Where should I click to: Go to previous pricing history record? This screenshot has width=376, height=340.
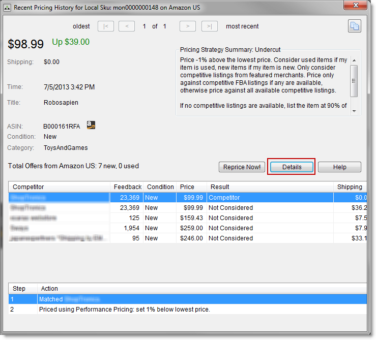coord(127,26)
